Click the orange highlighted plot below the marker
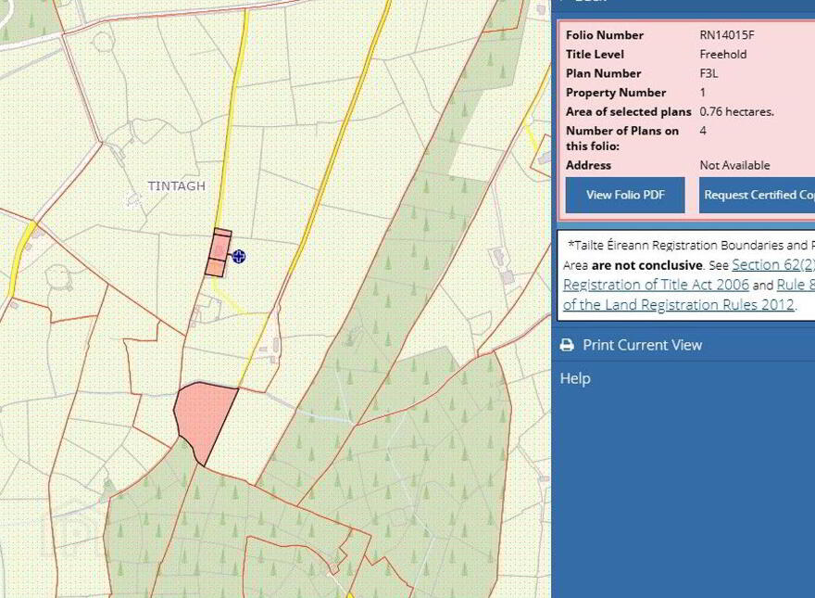 coord(215,268)
